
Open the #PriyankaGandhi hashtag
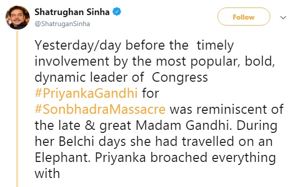click(86, 93)
